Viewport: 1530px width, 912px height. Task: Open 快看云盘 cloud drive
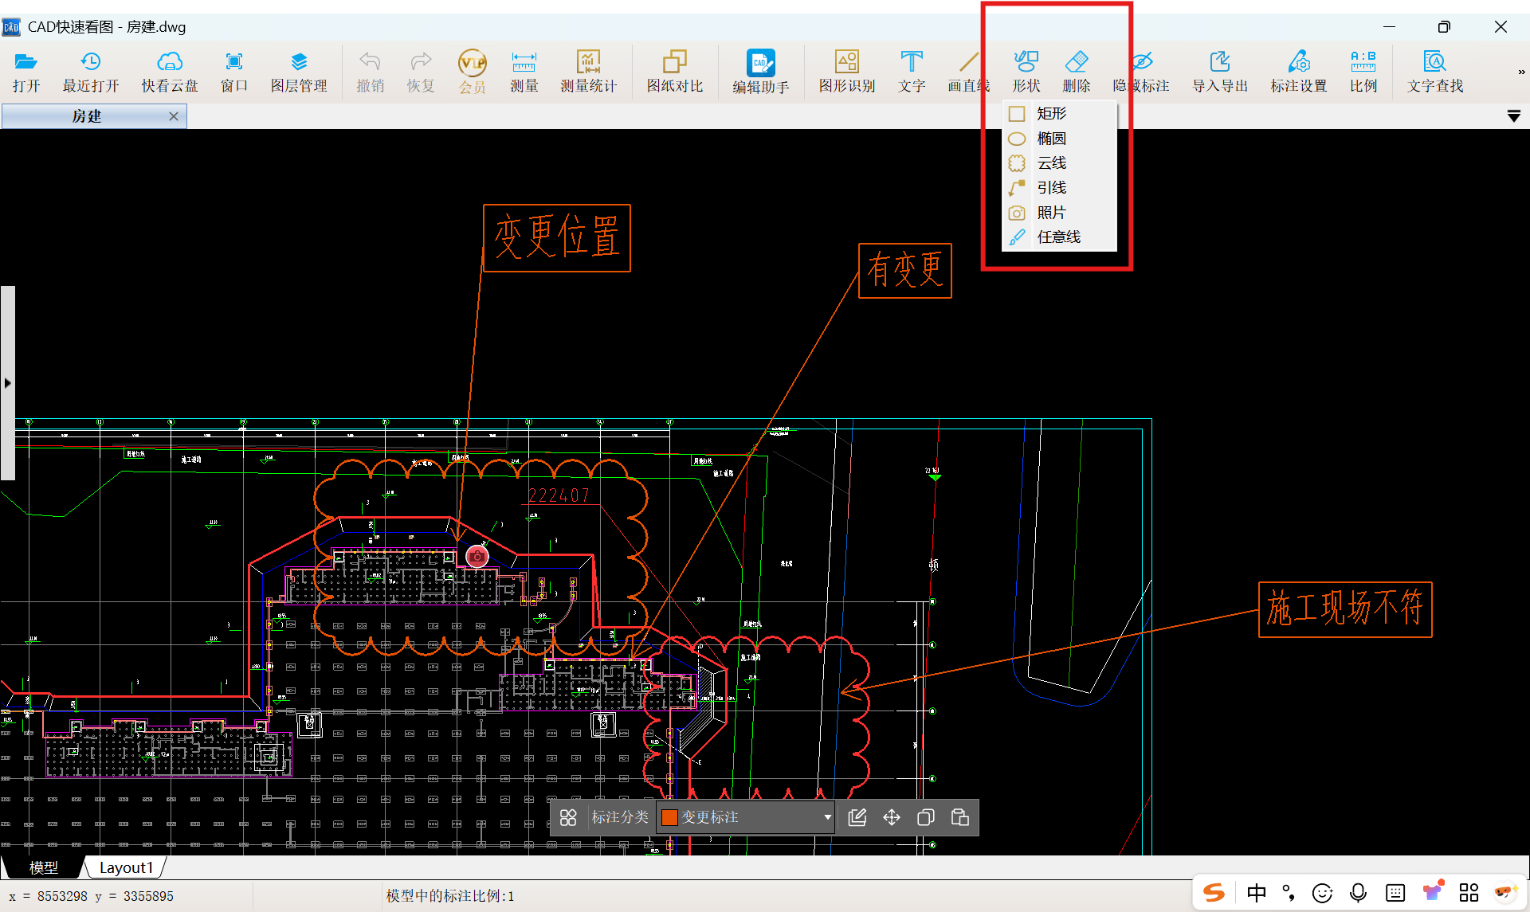coord(170,70)
